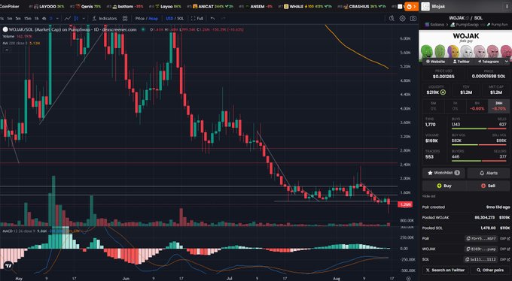Image resolution: width=512 pixels, height=281 pixels.
Task: Select the line chart style icon
Action: [68, 19]
